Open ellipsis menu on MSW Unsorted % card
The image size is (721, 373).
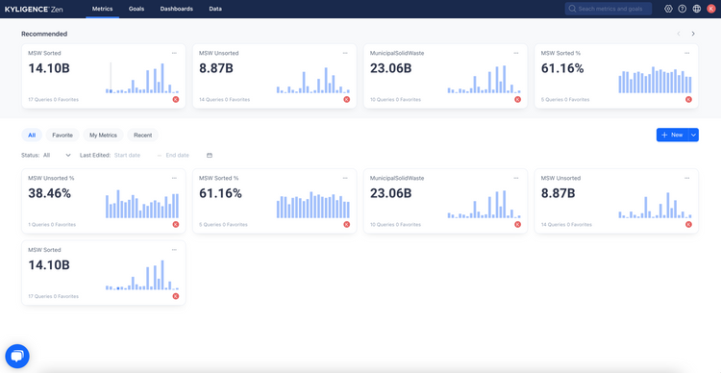[174, 178]
